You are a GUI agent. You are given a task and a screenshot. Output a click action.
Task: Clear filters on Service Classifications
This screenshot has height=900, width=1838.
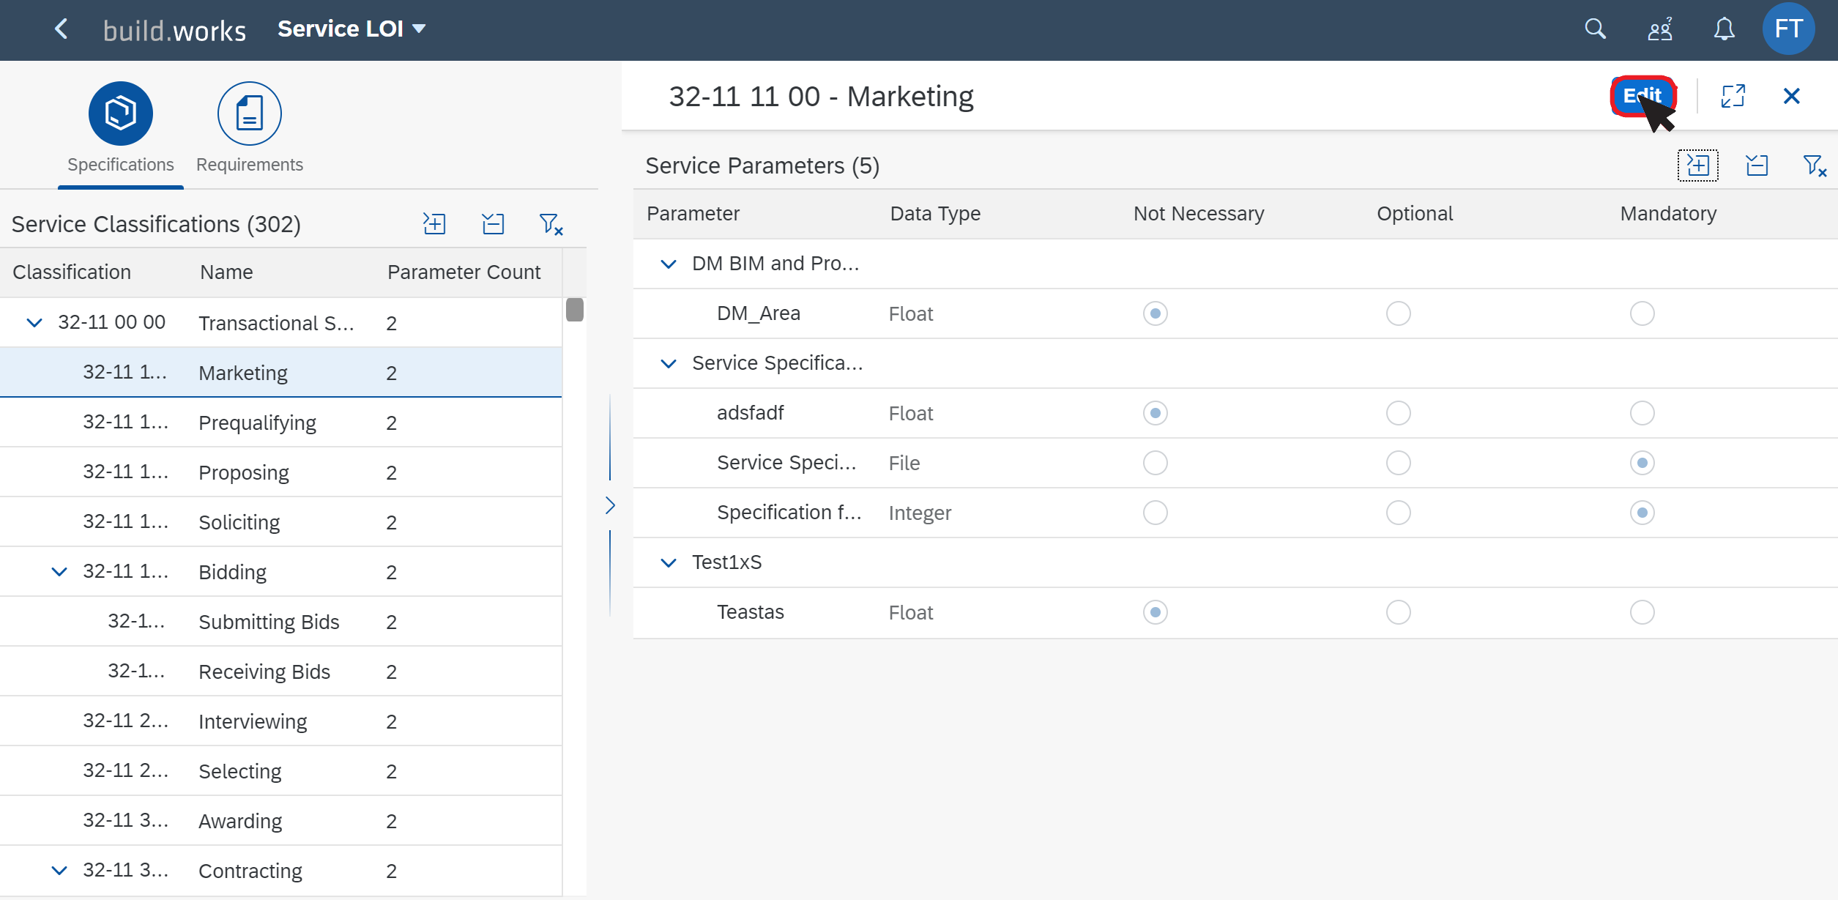coord(551,223)
